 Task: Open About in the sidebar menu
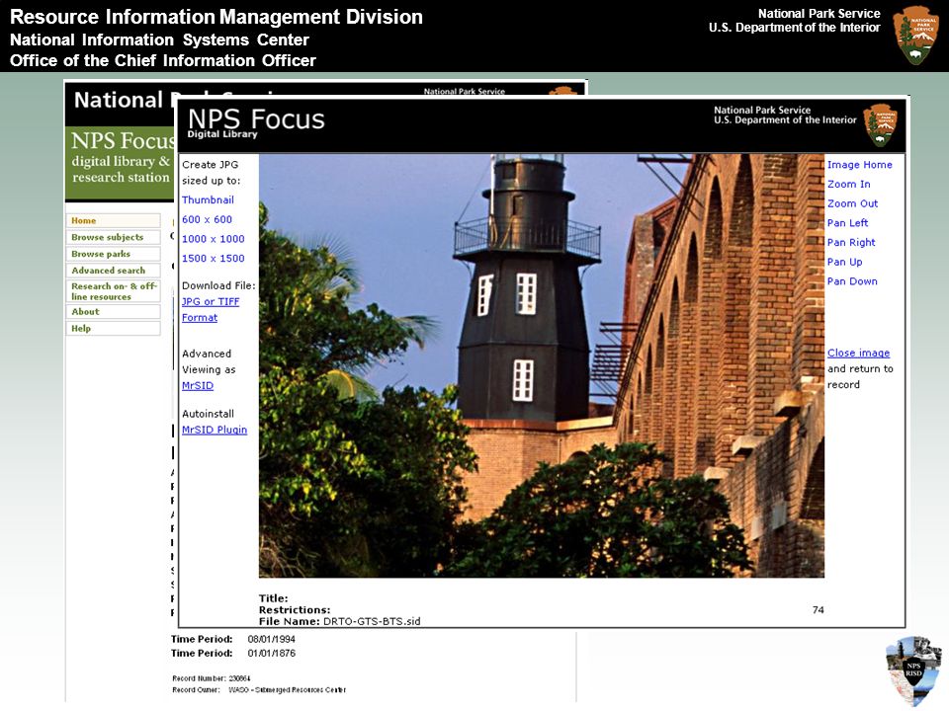click(113, 311)
